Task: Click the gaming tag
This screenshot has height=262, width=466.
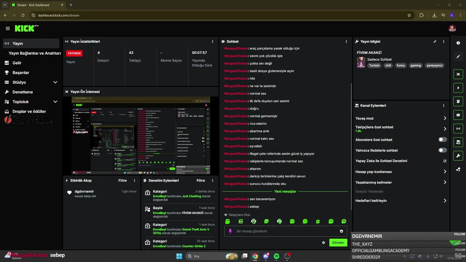Action: click(415, 65)
